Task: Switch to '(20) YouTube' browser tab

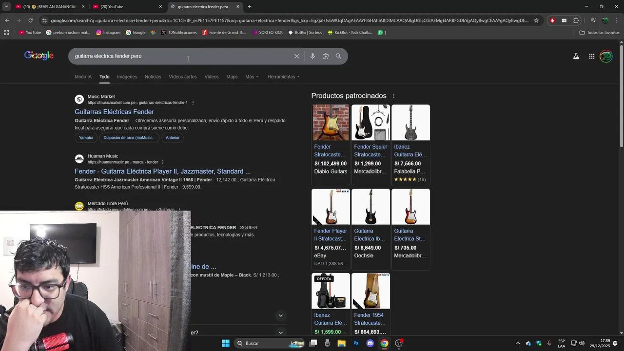Action: click(128, 7)
